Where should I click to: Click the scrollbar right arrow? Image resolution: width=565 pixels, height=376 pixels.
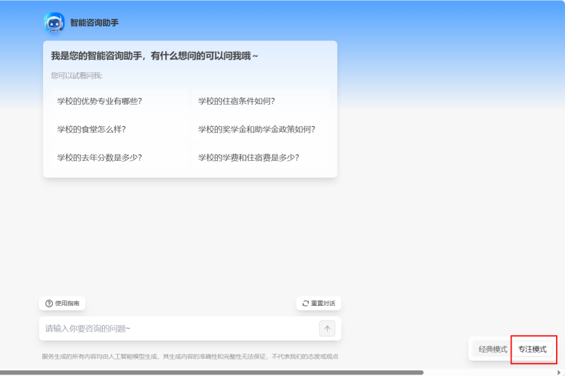coord(559,373)
